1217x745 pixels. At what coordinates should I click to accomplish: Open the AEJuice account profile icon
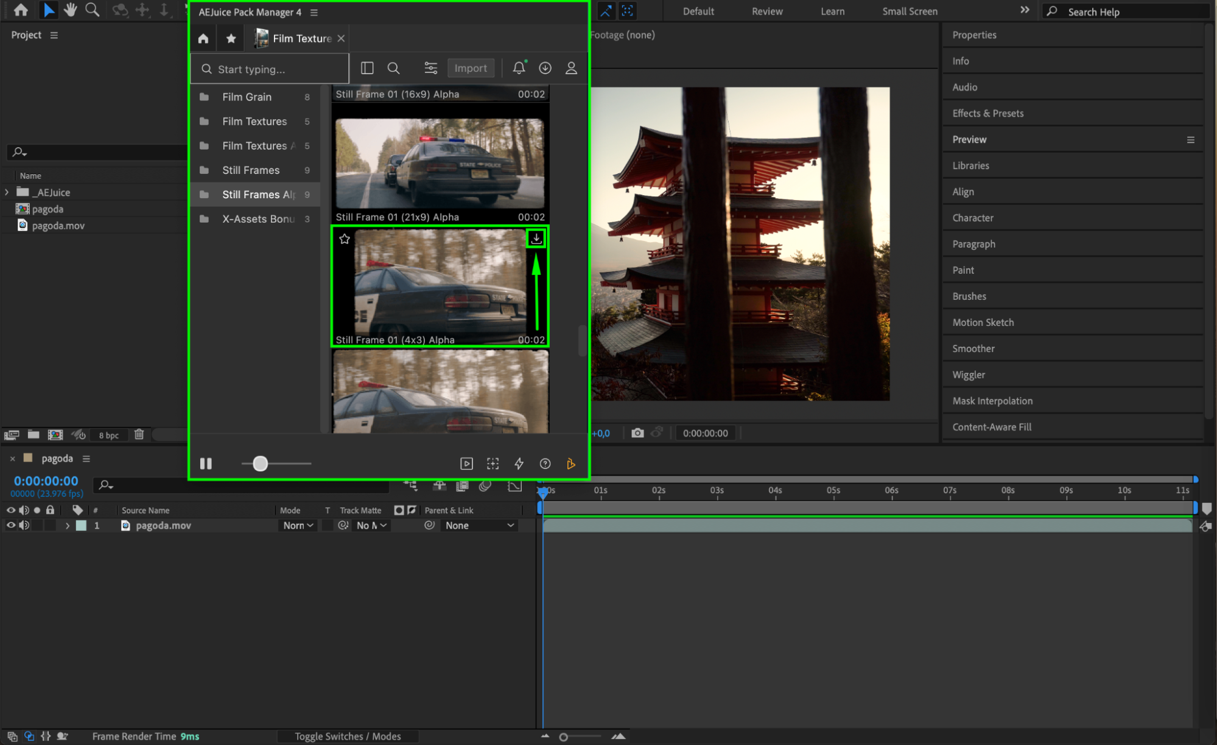pyautogui.click(x=571, y=68)
